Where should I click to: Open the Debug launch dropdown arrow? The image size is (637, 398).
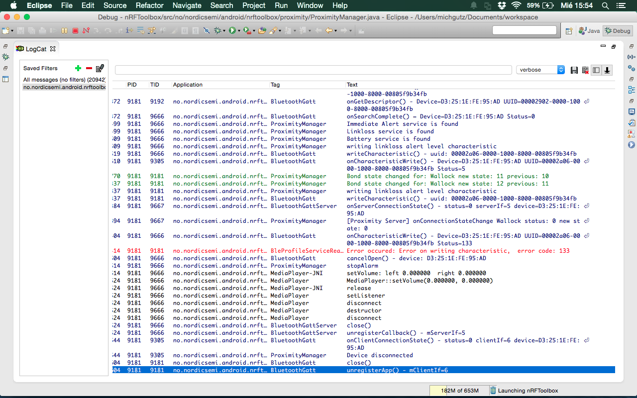tap(224, 31)
